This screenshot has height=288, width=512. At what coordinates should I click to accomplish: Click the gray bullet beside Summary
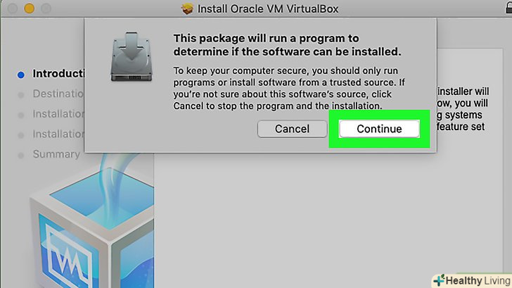[20, 155]
